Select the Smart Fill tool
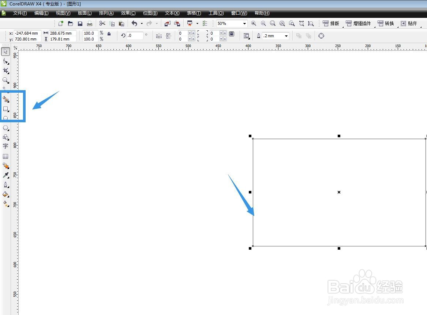Image resolution: width=427 pixels, height=315 pixels. (x=5, y=99)
